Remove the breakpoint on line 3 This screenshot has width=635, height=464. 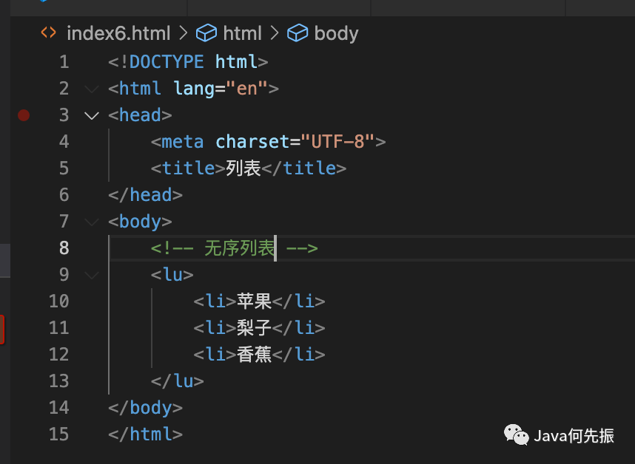click(x=24, y=115)
